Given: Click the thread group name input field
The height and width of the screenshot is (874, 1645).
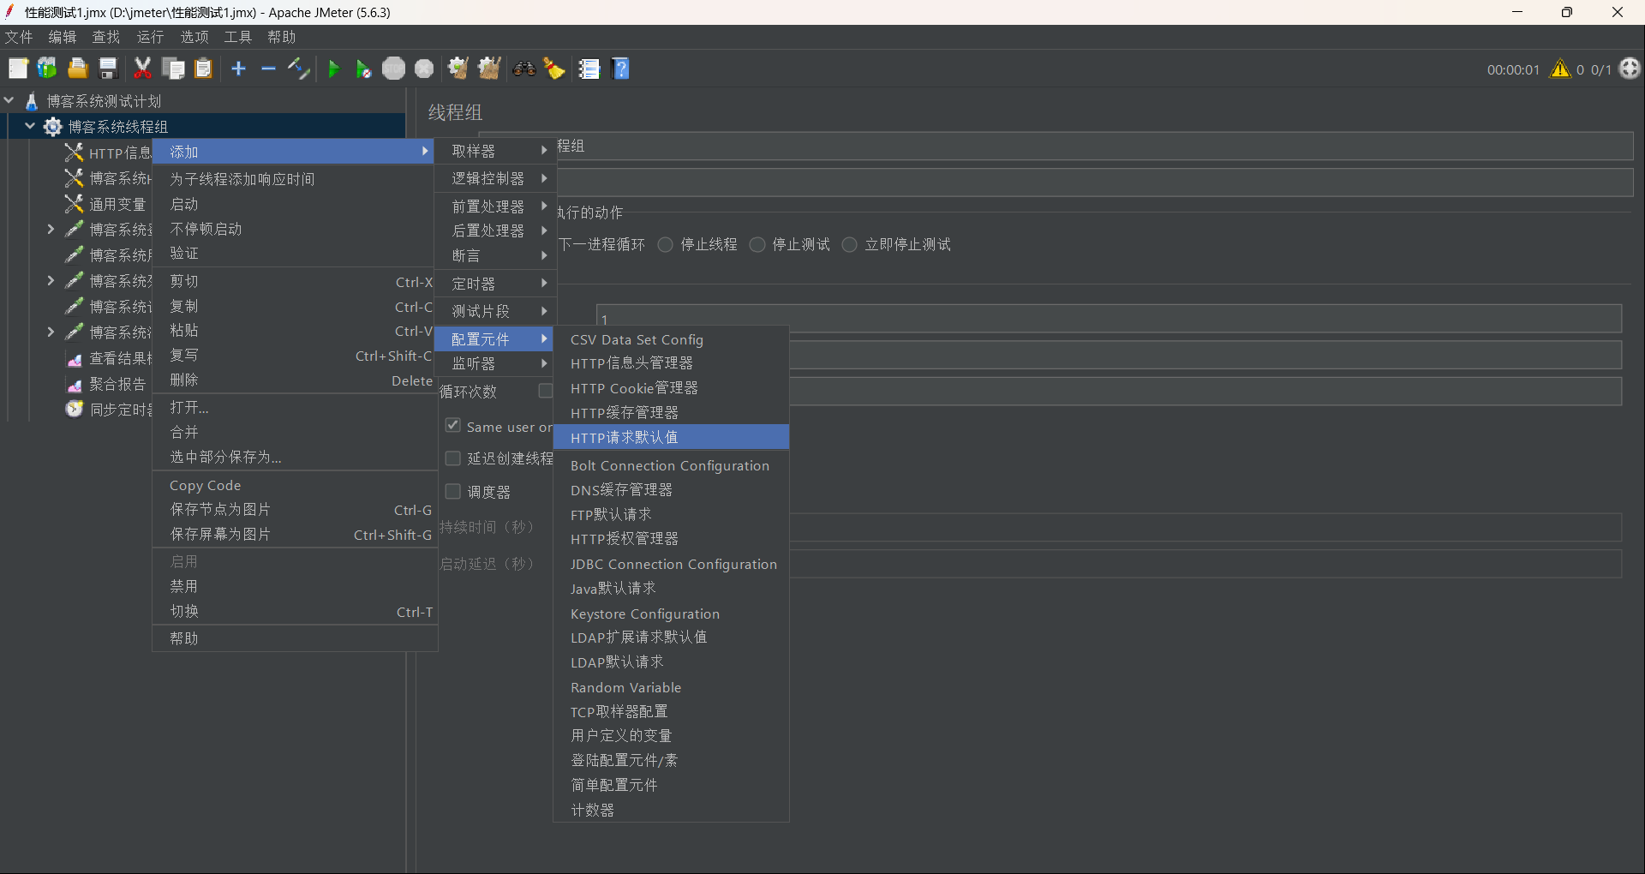Looking at the screenshot, I should point(1093,146).
